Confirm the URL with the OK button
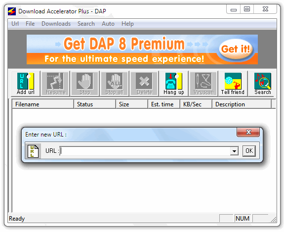 tap(249, 151)
